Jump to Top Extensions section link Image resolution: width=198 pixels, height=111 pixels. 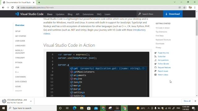pyautogui.click(x=161, y=32)
